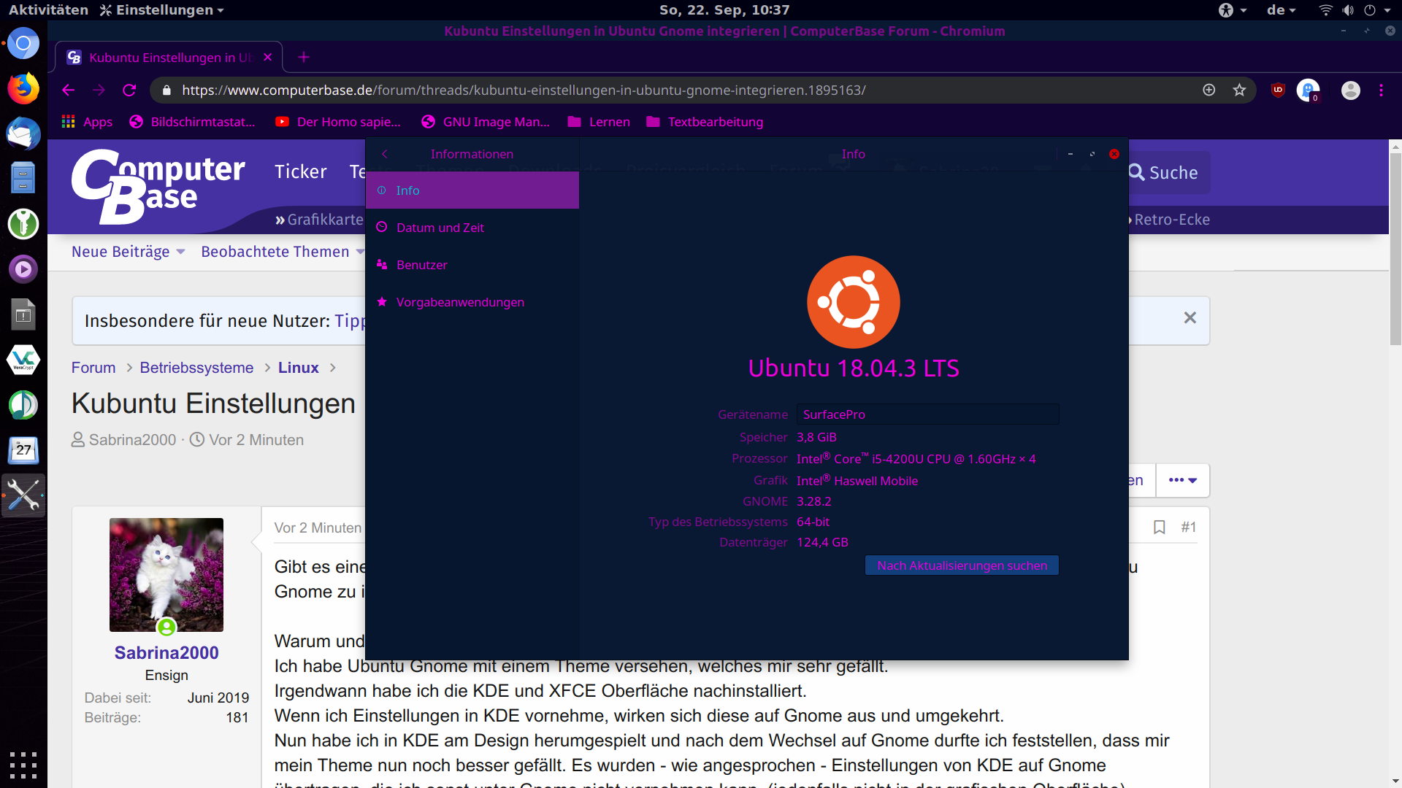Image resolution: width=1402 pixels, height=788 pixels.
Task: Click the Gerätename SurfacePro field
Action: pyautogui.click(x=927, y=414)
